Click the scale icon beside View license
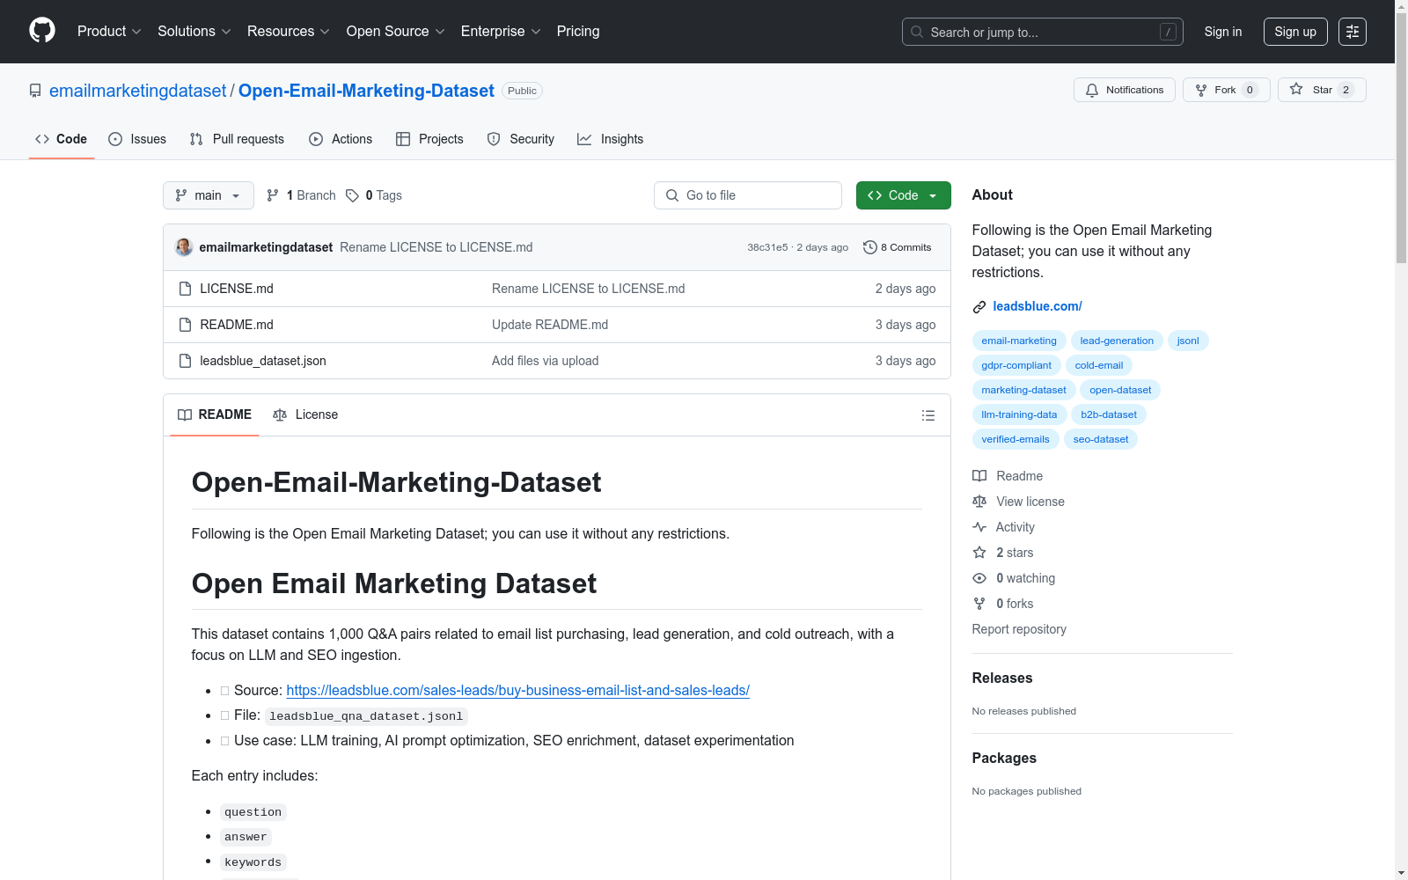The image size is (1408, 880). (979, 502)
